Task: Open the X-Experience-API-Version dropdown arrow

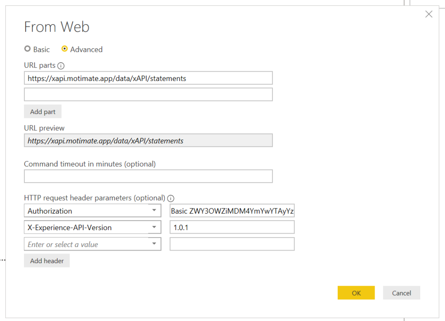Action: (x=154, y=227)
